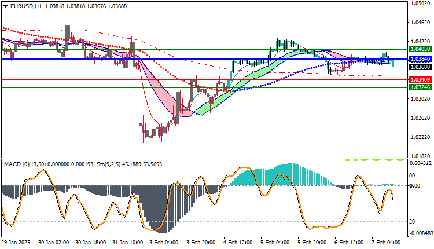This screenshot has height=249, width=434.
Task: Click the 1.04220 price scale value
Action: pos(421,42)
